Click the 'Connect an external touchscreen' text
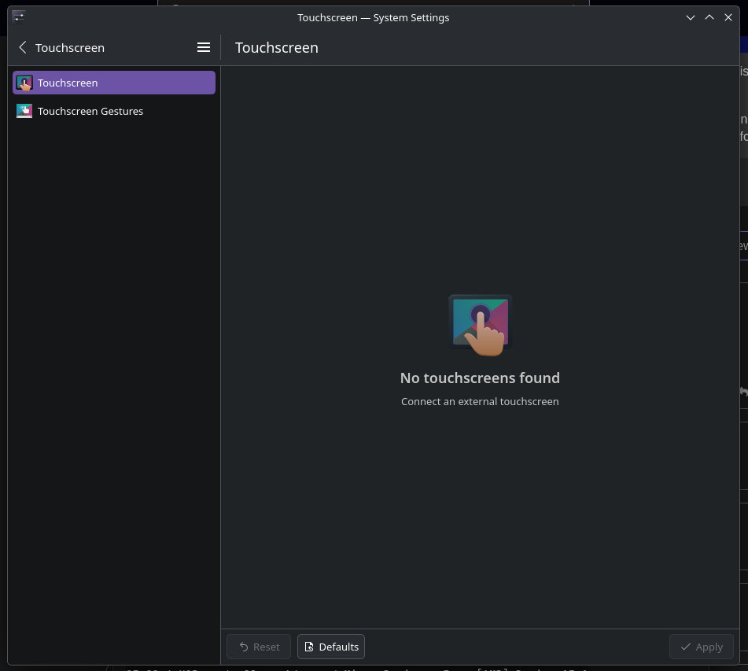The width and height of the screenshot is (748, 671). (480, 402)
